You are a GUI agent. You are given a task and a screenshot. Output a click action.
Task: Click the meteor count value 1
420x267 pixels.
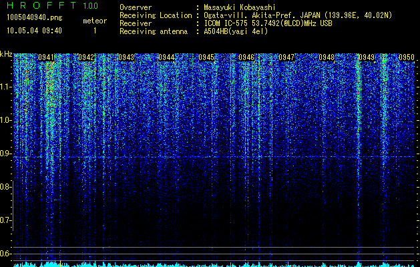tap(95, 31)
